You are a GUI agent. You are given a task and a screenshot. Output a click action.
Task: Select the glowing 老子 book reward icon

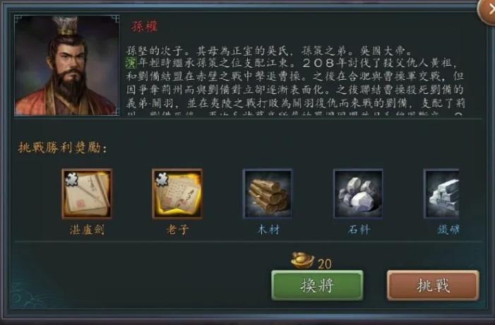click(x=177, y=194)
